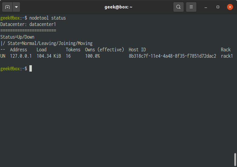Screen dimensions: 237x167
Task: Click the 'Tokens' column header
Action: tap(73, 50)
